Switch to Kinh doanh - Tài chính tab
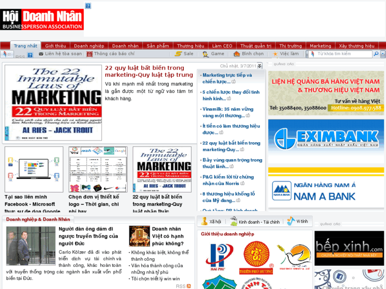 pos(255,222)
